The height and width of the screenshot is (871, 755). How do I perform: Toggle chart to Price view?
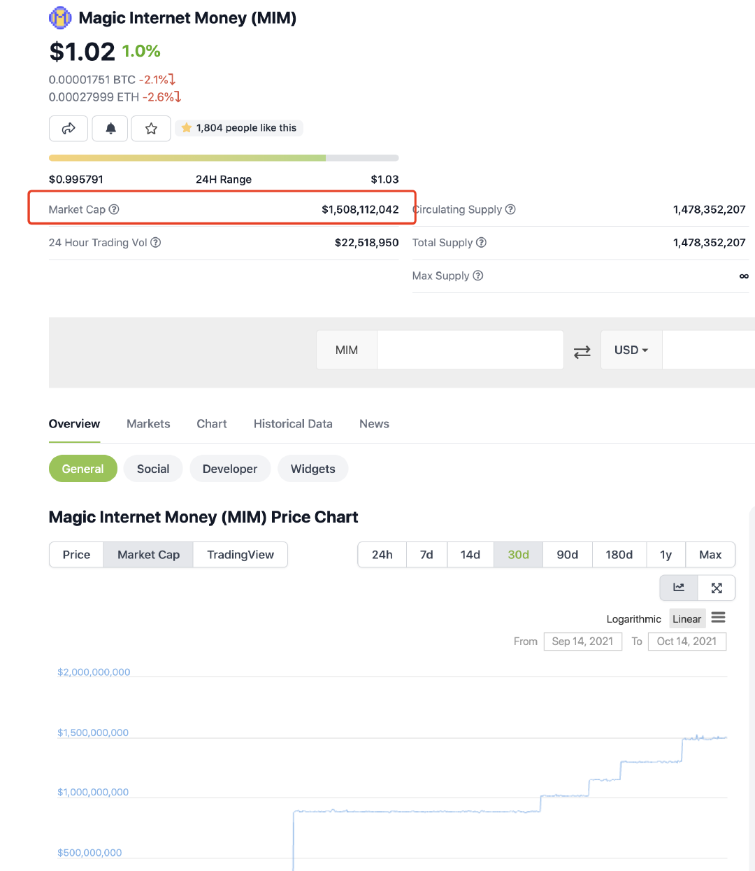[x=76, y=555]
